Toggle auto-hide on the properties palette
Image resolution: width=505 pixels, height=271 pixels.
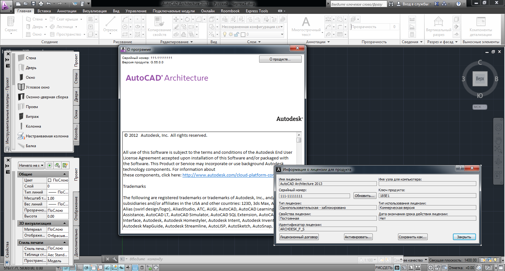pyautogui.click(x=8, y=166)
